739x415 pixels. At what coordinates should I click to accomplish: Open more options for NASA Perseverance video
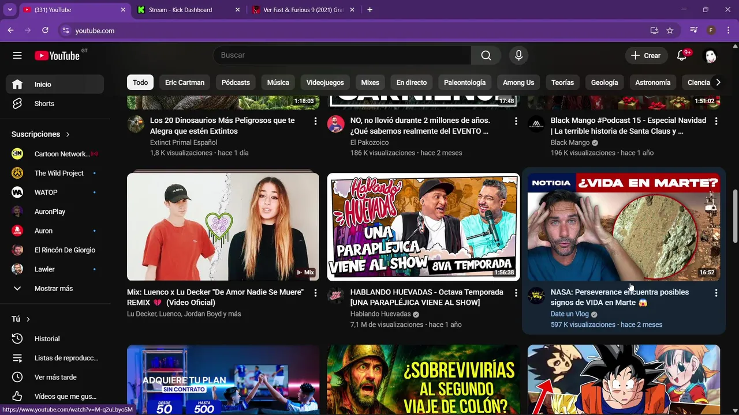click(716, 293)
